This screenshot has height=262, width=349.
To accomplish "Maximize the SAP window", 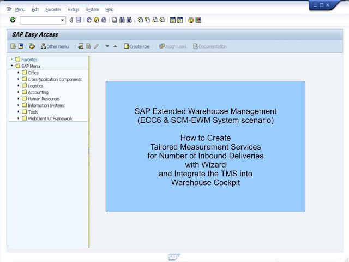I will coord(321,5).
